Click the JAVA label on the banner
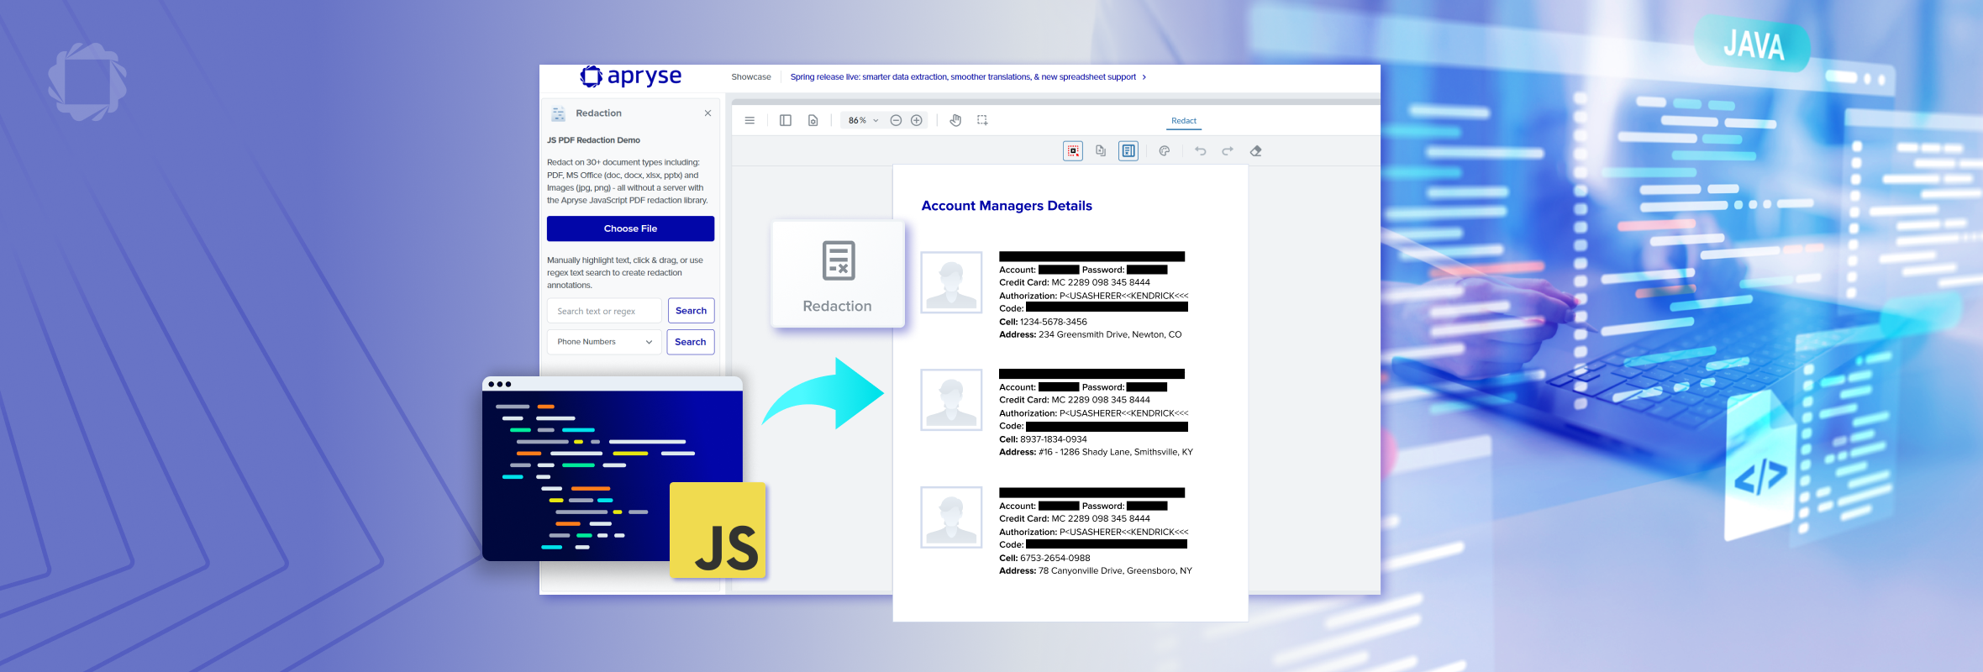 pos(1754,45)
